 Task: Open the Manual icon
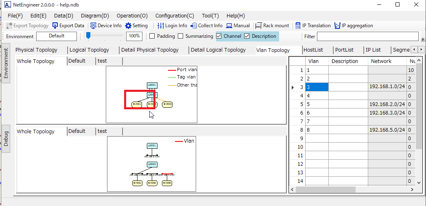[x=229, y=26]
